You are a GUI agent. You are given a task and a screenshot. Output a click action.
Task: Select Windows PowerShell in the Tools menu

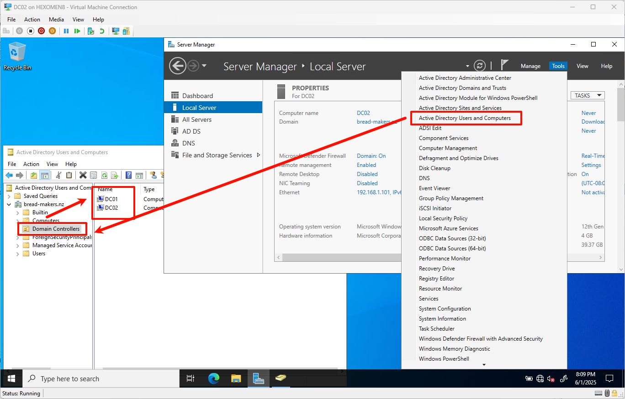click(x=444, y=359)
